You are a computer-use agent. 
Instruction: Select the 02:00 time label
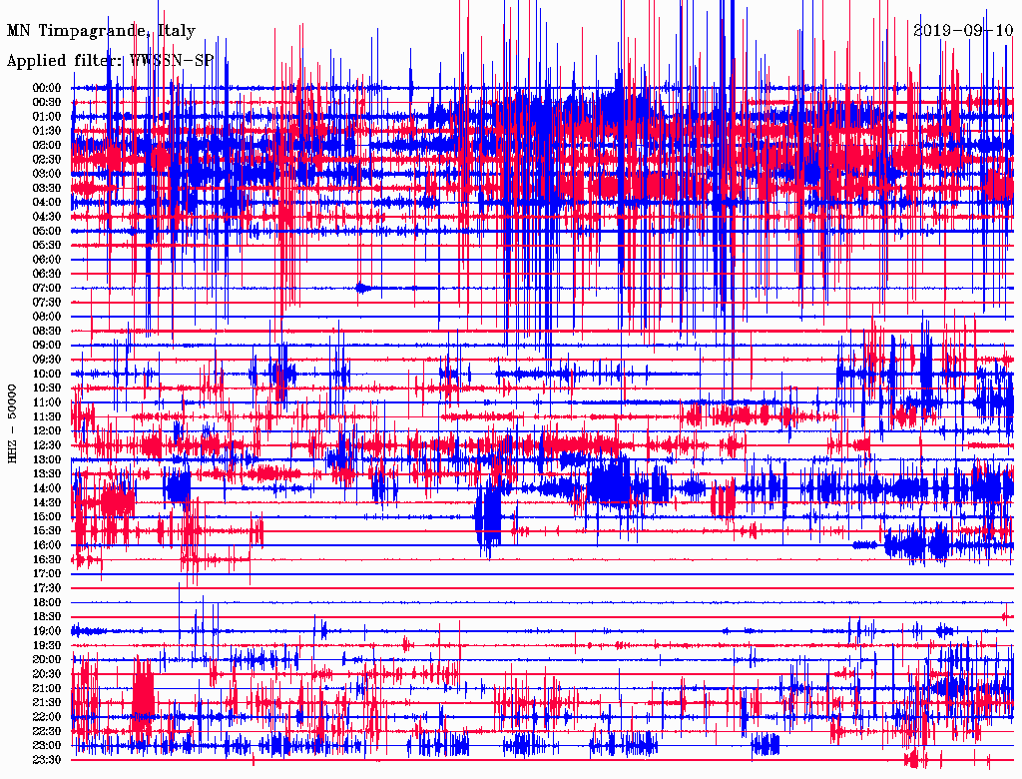pos(47,145)
